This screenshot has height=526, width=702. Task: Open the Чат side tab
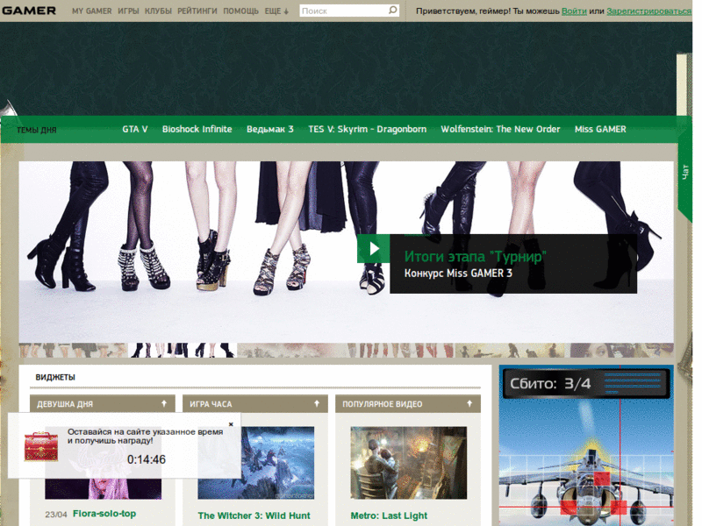pos(685,172)
